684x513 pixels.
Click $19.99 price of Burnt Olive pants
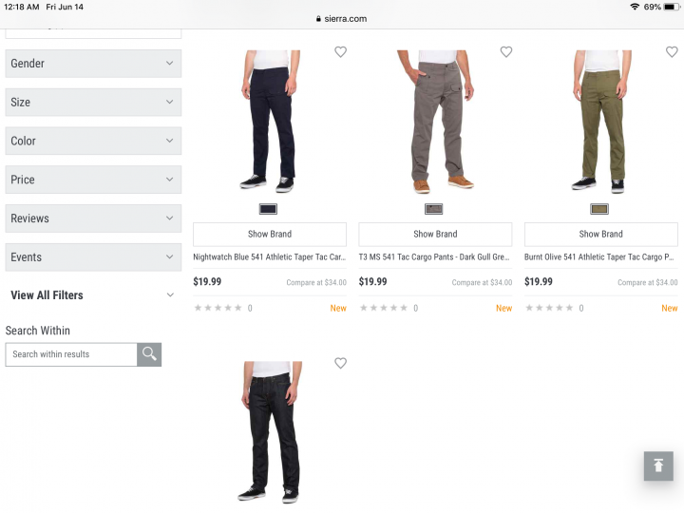coord(539,282)
